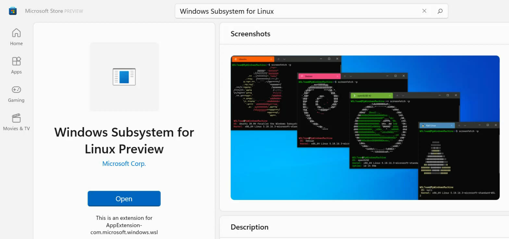Click the search field containing Windows Subsystem for Linux
The width and height of the screenshot is (509, 239).
[x=312, y=11]
